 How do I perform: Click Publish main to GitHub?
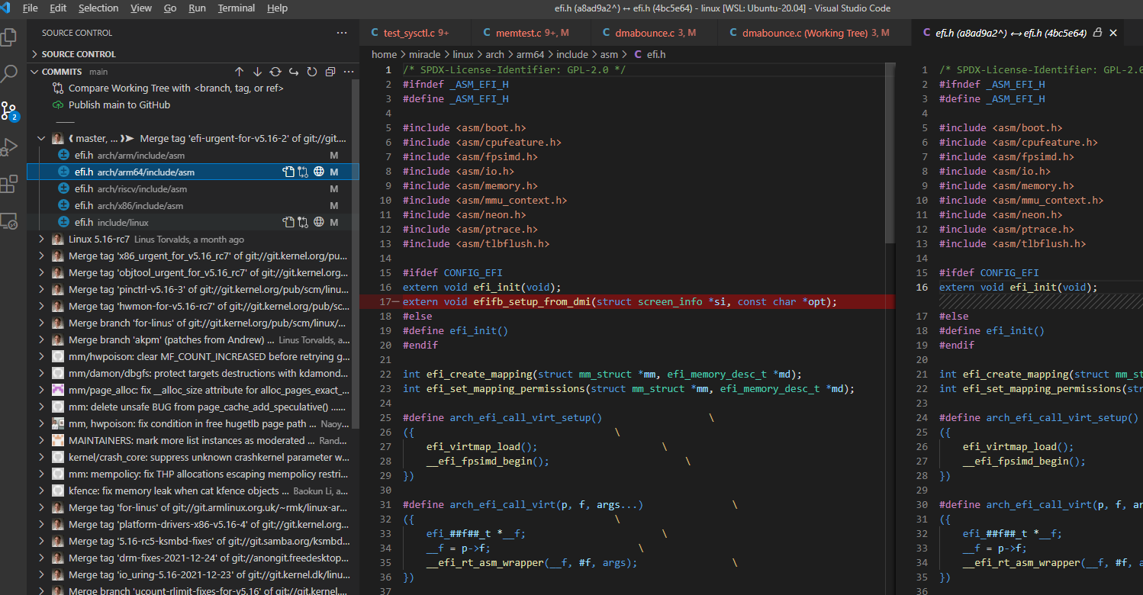pyautogui.click(x=119, y=105)
